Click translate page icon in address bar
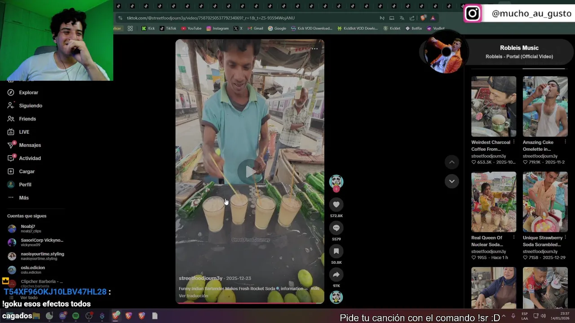575x323 pixels. click(x=402, y=18)
